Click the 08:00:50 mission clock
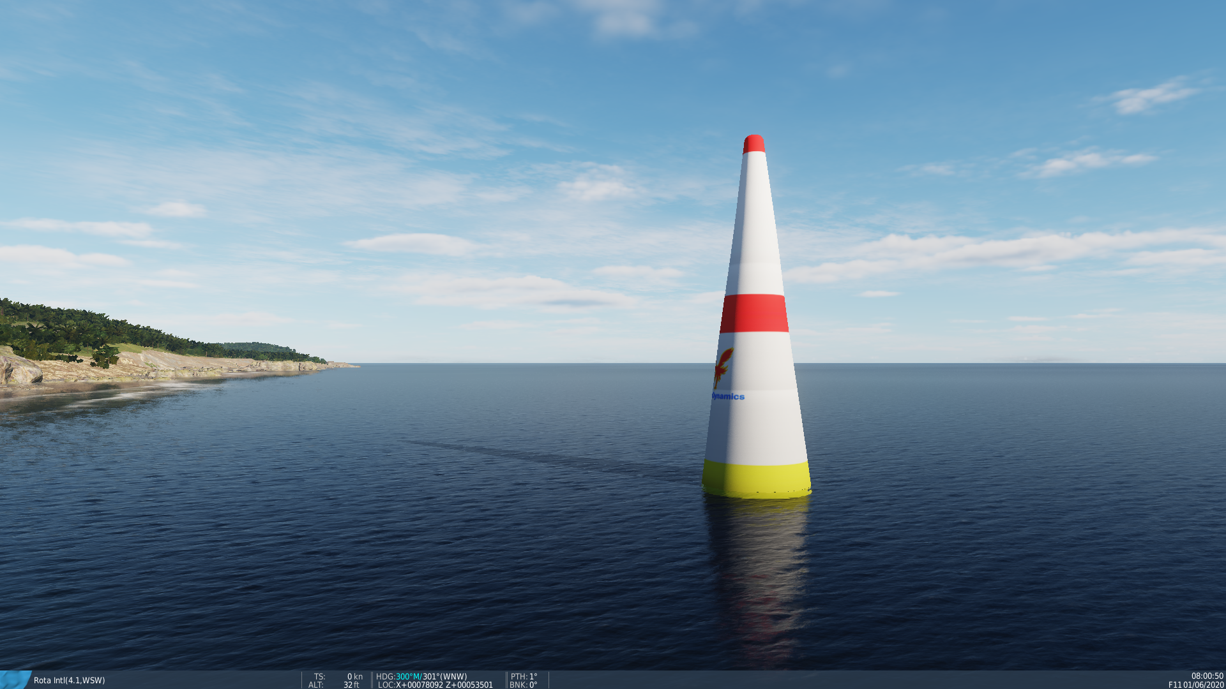Viewport: 1226px width, 689px height. (1207, 676)
